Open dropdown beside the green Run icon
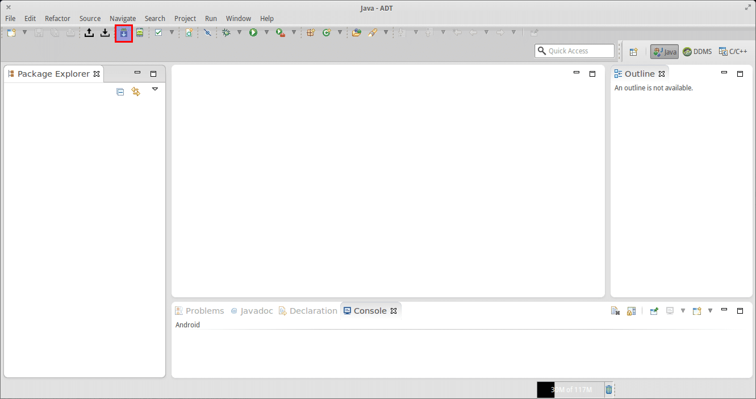Viewport: 756px width, 399px height. click(266, 32)
